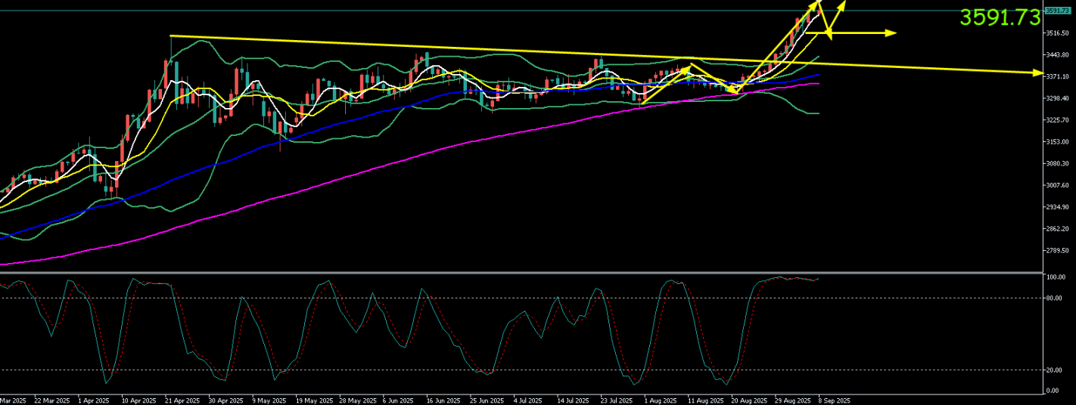Select the 3080.30 price axis label
The height and width of the screenshot is (405, 1076).
coord(1056,163)
